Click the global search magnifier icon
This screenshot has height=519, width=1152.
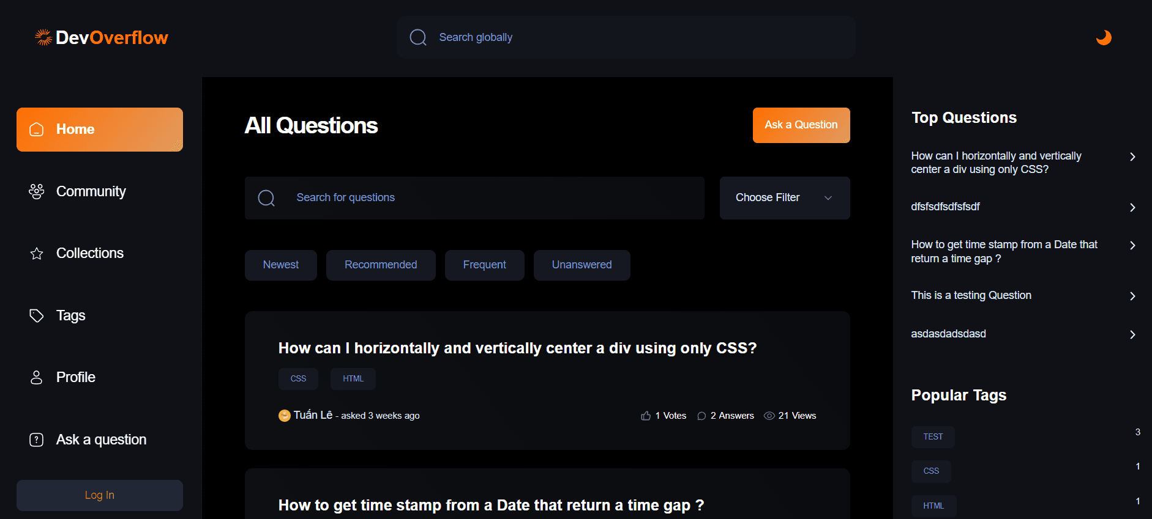tap(418, 37)
